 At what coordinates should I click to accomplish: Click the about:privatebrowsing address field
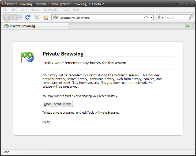tap(101, 18)
